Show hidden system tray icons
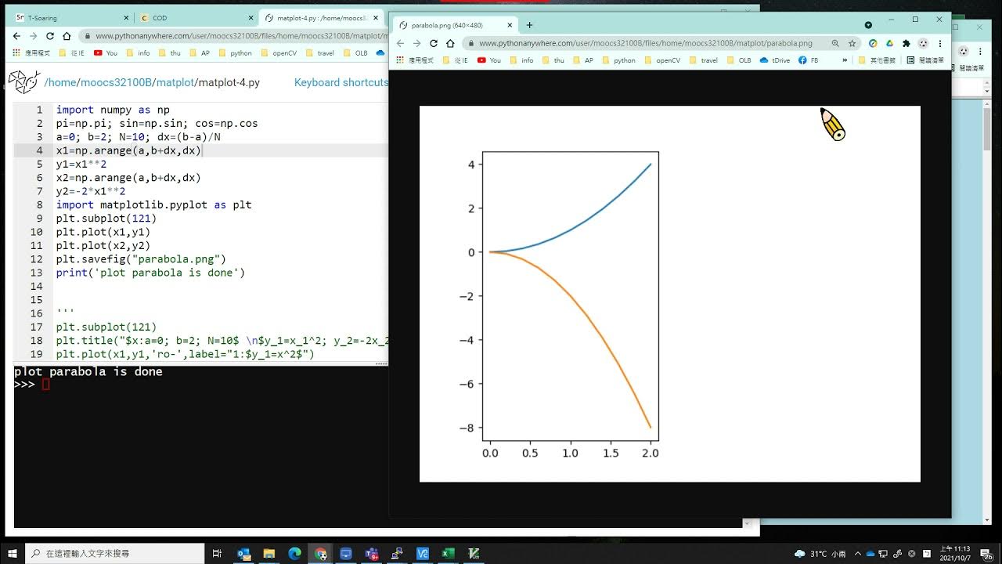Image resolution: width=1002 pixels, height=564 pixels. tap(858, 554)
